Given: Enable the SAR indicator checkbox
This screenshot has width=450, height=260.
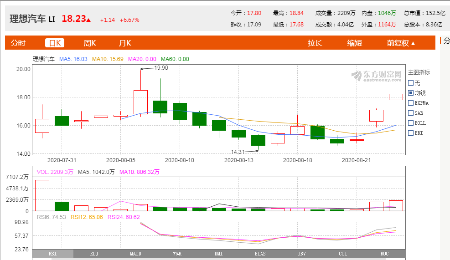Looking at the screenshot, I should pos(411,113).
